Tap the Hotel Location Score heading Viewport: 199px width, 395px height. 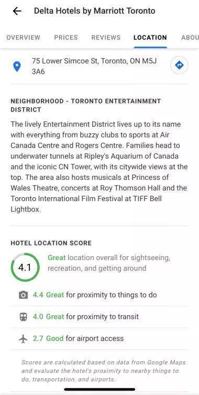51,243
